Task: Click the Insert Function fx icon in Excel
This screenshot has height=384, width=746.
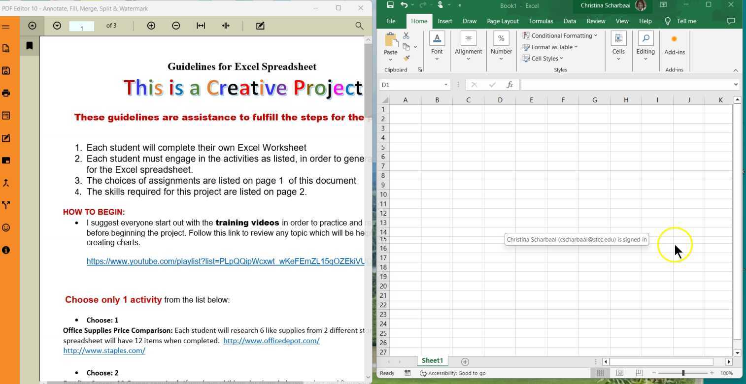Action: click(x=509, y=84)
